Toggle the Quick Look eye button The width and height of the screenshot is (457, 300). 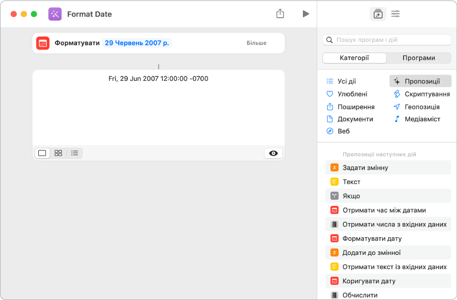pos(273,153)
